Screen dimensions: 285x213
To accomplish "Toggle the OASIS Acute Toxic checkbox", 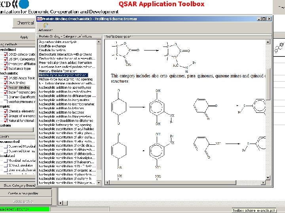I will click(x=6, y=78).
